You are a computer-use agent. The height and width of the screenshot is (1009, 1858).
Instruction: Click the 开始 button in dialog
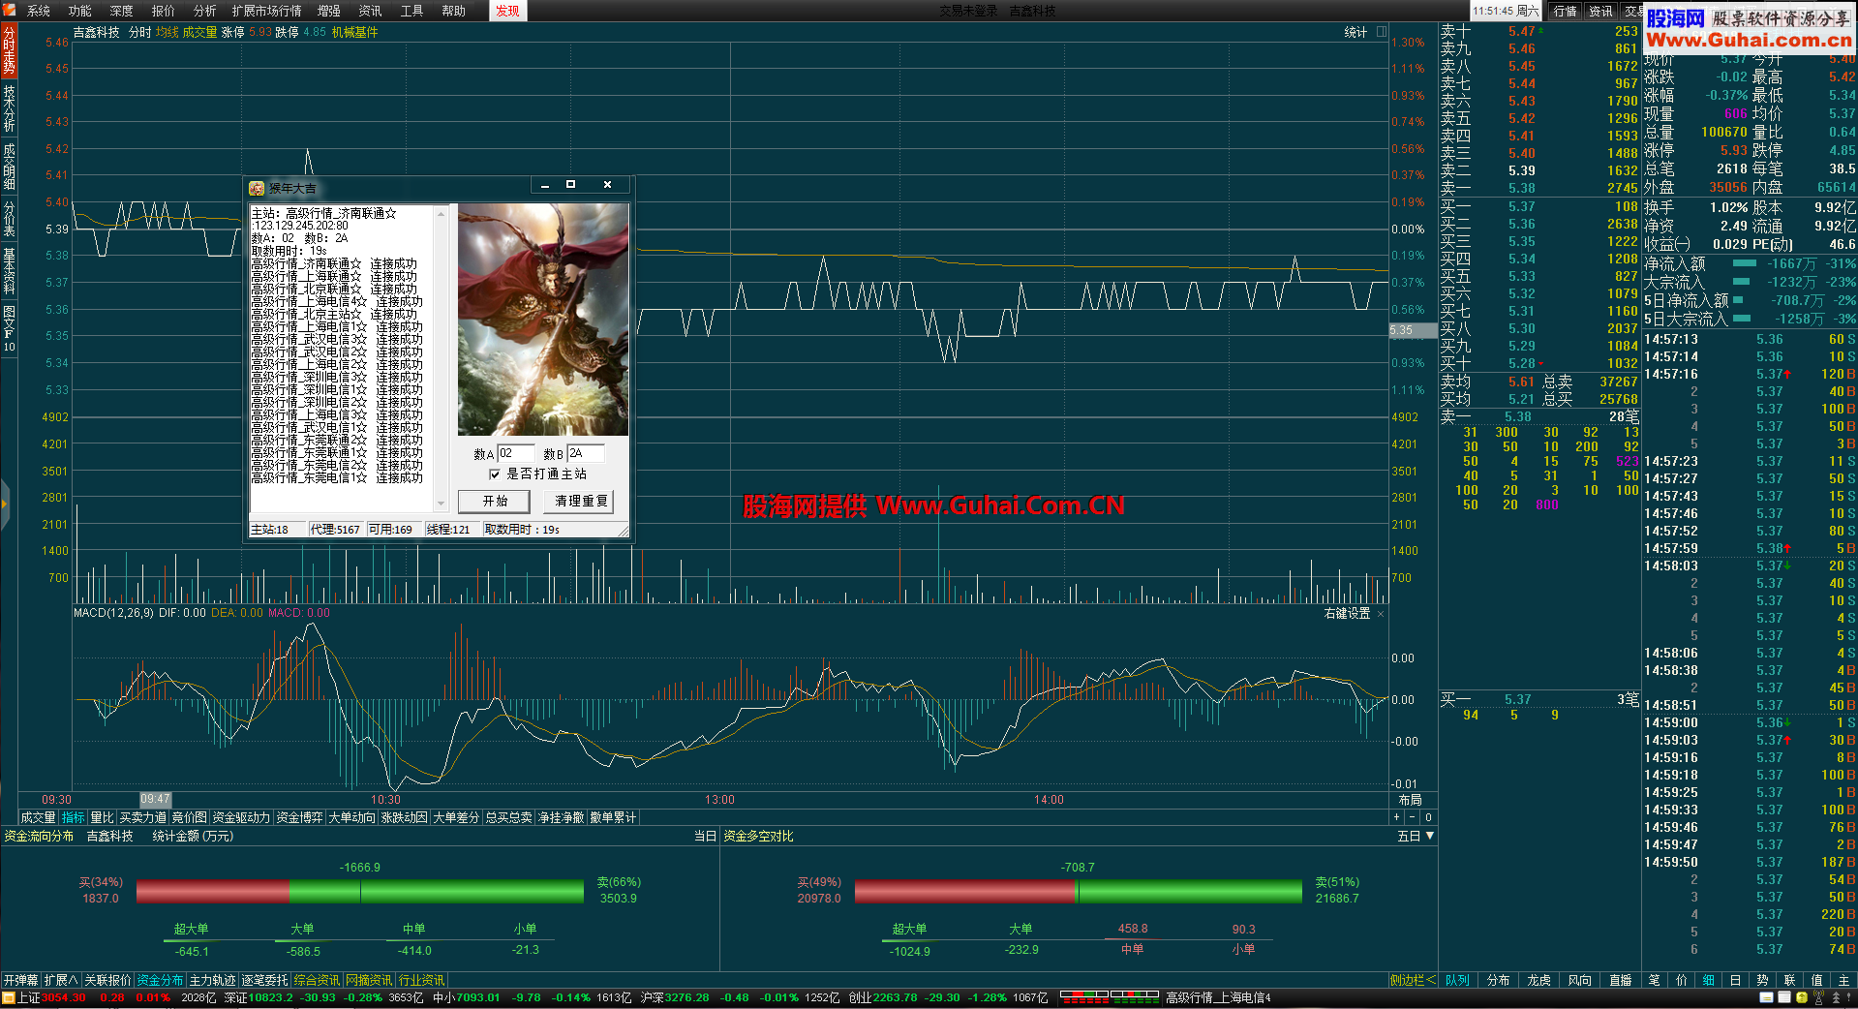495,501
